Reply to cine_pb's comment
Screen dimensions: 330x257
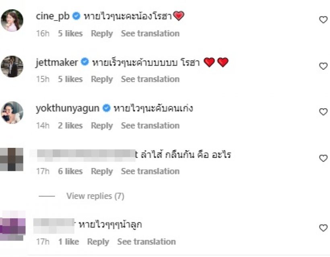coord(101,33)
